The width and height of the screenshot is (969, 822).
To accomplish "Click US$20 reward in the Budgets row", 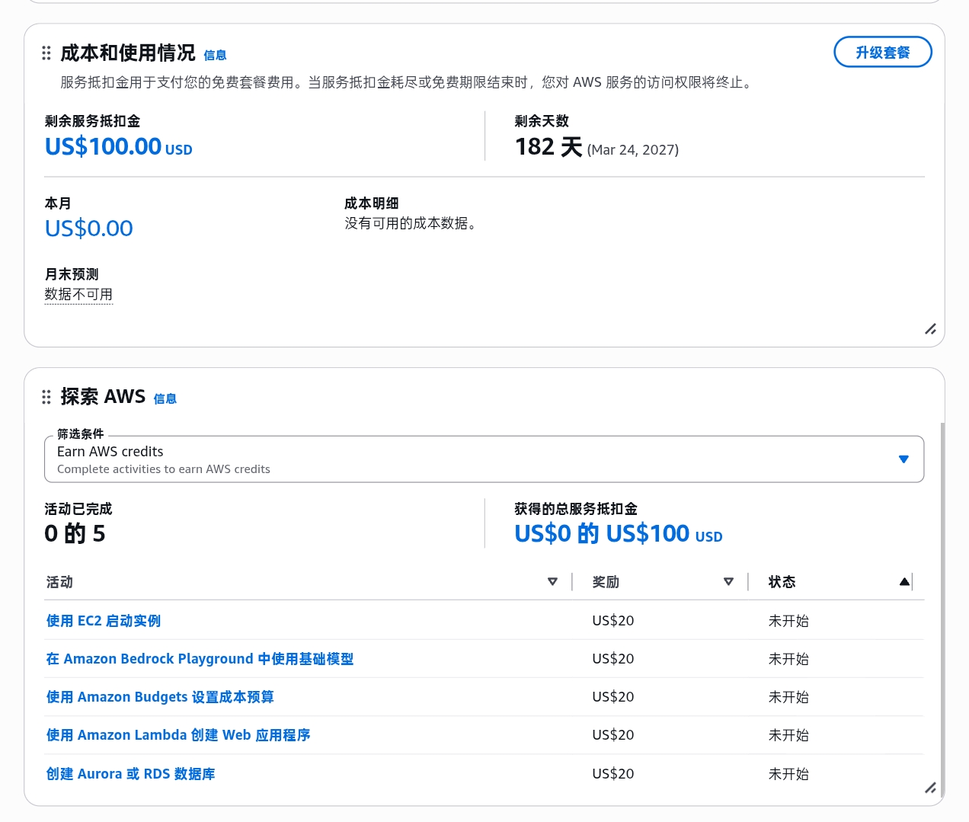I will 613,697.
